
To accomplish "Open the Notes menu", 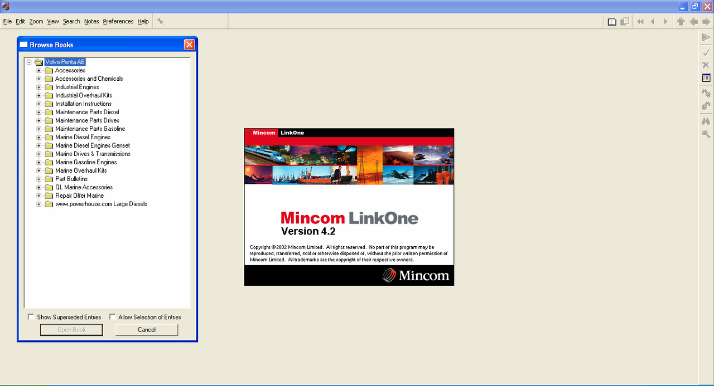I will point(91,22).
